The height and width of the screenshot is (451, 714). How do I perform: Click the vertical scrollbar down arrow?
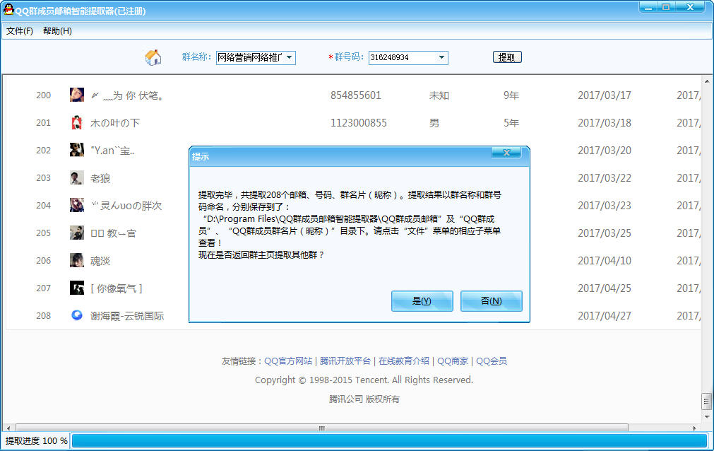click(707, 417)
